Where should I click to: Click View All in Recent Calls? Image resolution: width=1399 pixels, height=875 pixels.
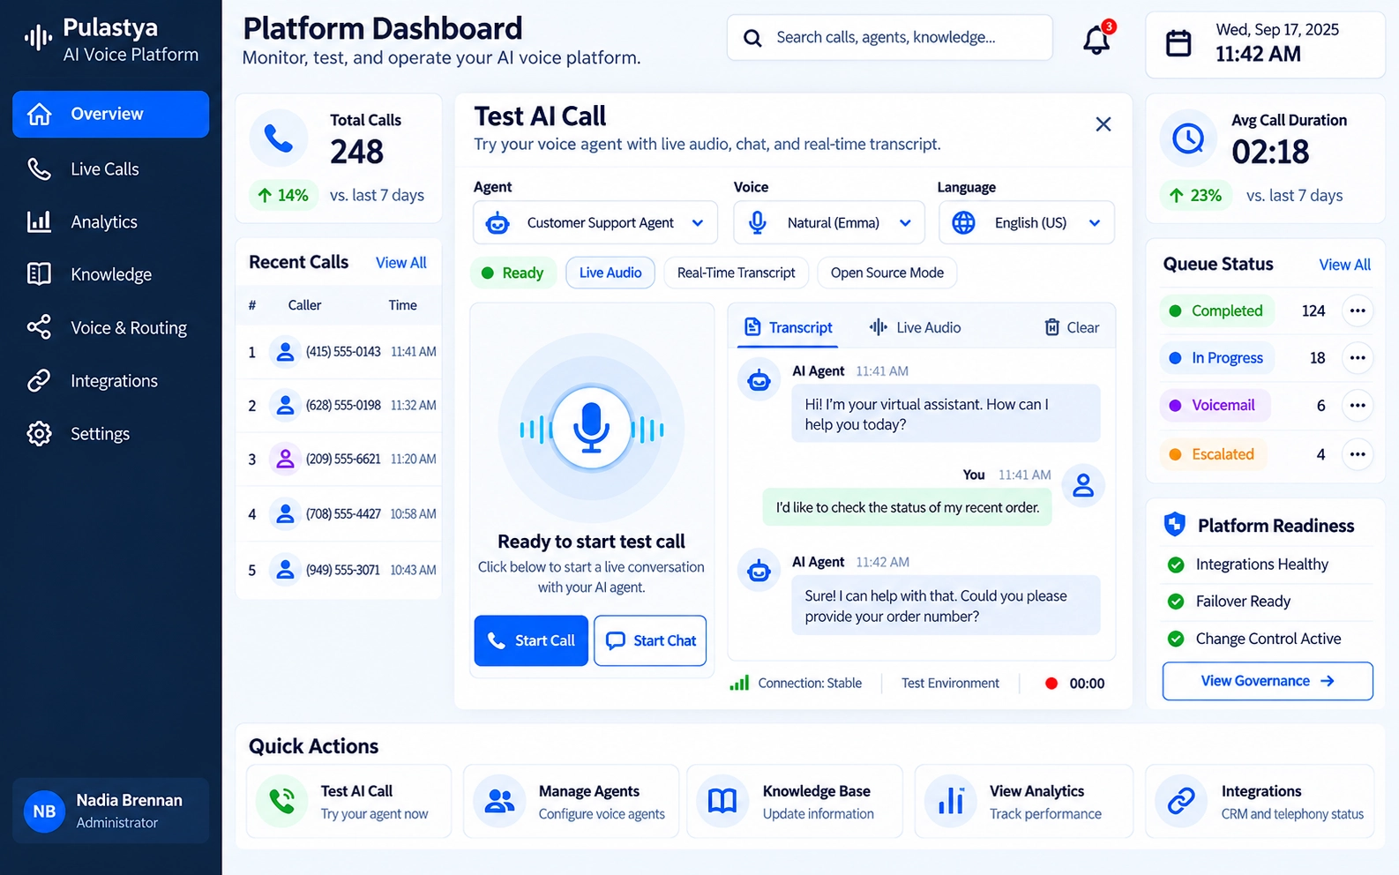pyautogui.click(x=400, y=263)
